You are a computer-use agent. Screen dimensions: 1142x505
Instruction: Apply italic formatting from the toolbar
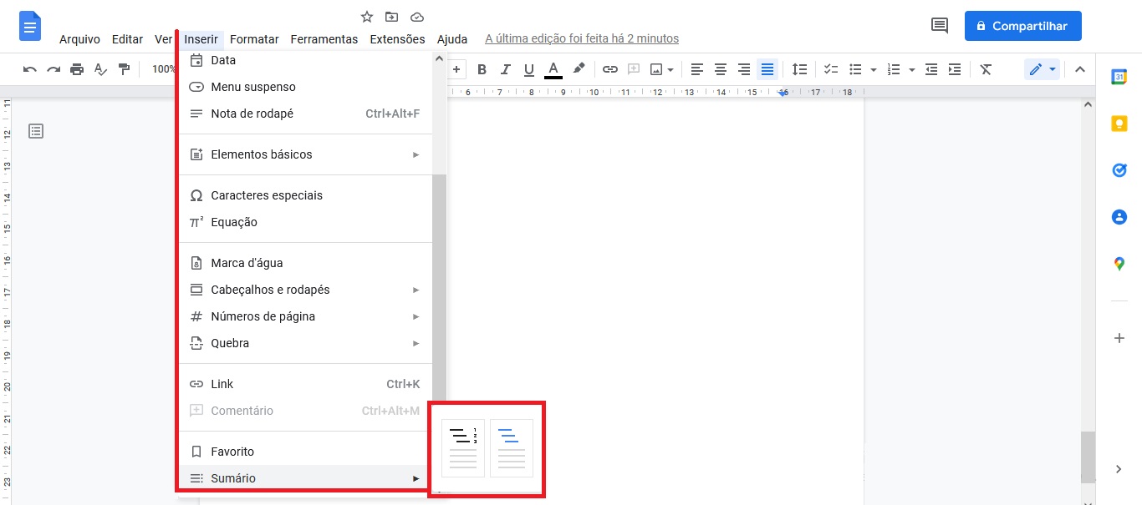pyautogui.click(x=505, y=69)
